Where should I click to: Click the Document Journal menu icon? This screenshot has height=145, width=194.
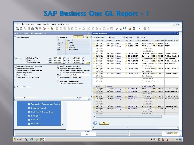coord(29,108)
